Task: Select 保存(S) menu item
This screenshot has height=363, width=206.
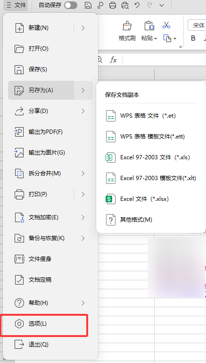Action: click(50, 69)
